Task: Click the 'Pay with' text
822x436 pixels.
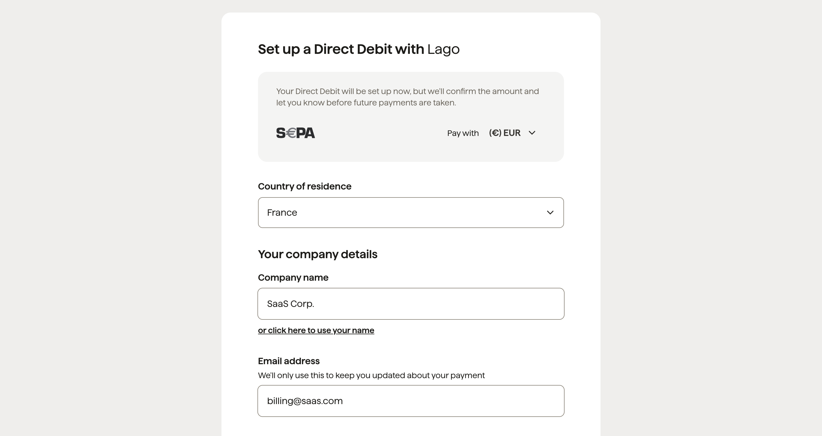Action: coord(463,133)
